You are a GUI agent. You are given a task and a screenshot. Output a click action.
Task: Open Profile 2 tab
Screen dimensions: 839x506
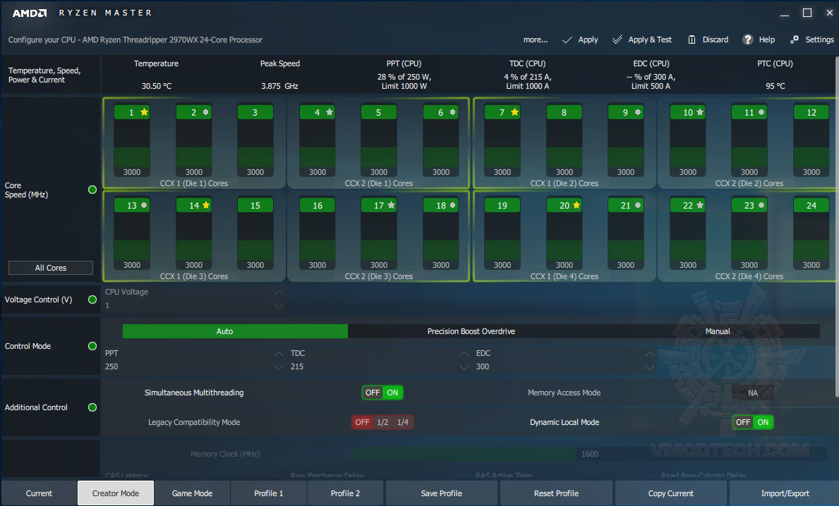point(345,493)
